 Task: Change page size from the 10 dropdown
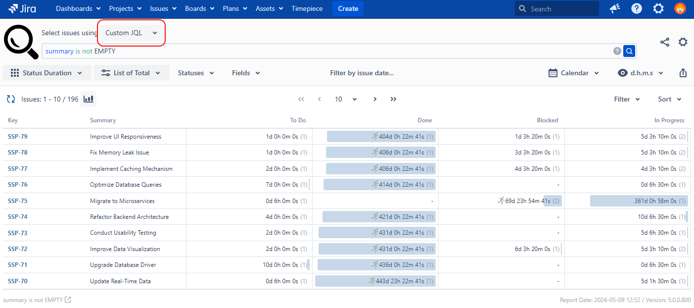(x=345, y=99)
